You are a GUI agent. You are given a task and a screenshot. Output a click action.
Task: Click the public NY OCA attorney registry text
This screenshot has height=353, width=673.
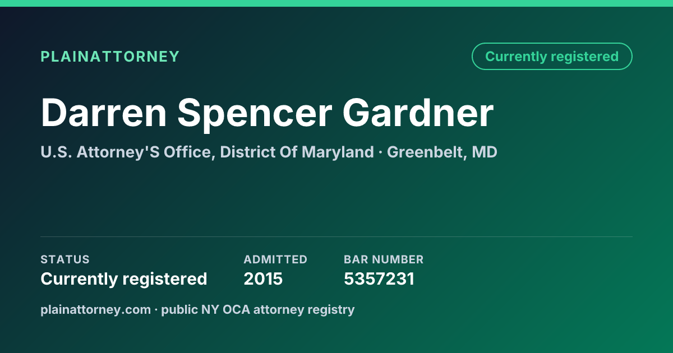pyautogui.click(x=258, y=309)
